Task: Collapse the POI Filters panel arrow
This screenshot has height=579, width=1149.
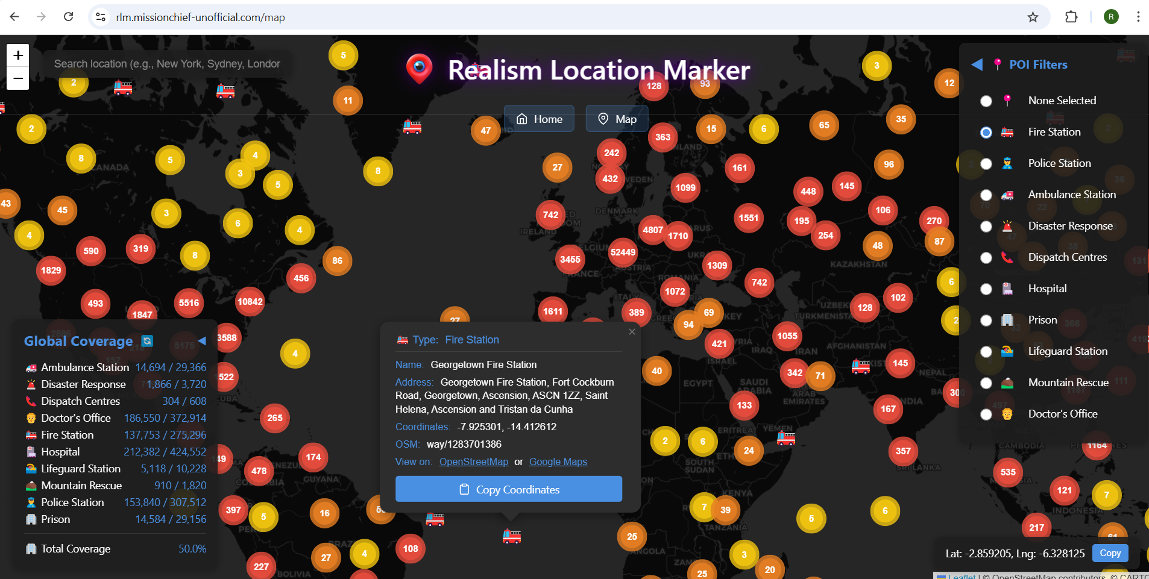Action: pyautogui.click(x=977, y=64)
